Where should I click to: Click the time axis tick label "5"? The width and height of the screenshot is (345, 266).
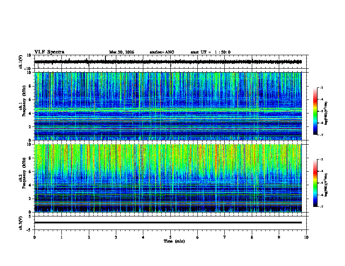tap(170, 237)
